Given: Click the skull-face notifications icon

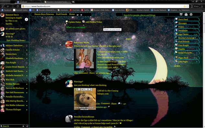Looking at the screenshot, I should tap(191, 14).
